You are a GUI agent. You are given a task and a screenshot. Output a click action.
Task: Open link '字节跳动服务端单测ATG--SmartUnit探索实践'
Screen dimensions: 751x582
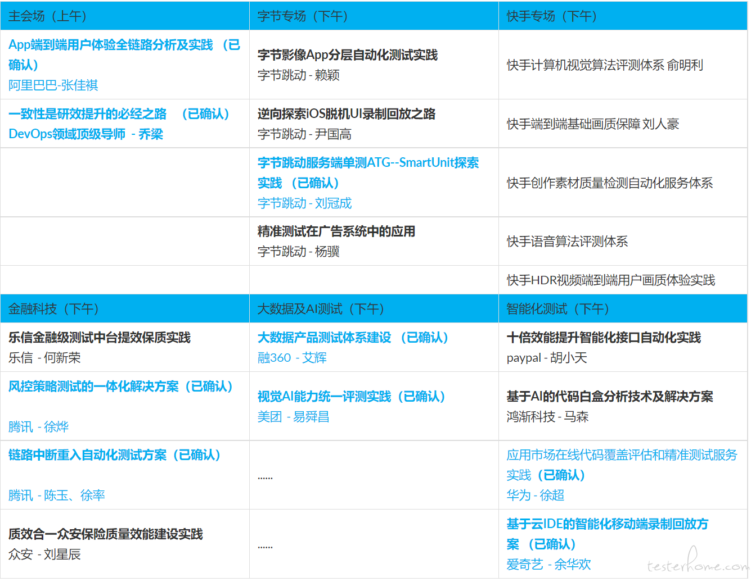[368, 173]
